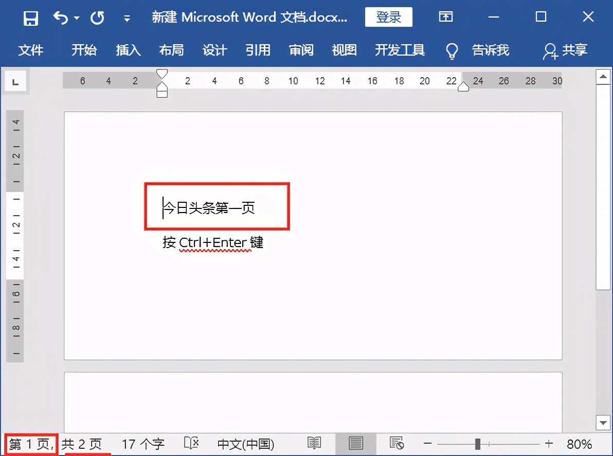This screenshot has width=613, height=456.
Task: Click the 登录 sign-in button
Action: pos(389,17)
